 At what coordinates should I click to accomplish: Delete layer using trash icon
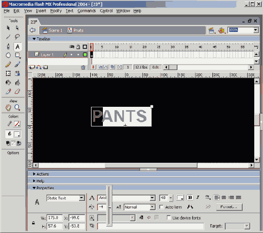tap(83, 67)
